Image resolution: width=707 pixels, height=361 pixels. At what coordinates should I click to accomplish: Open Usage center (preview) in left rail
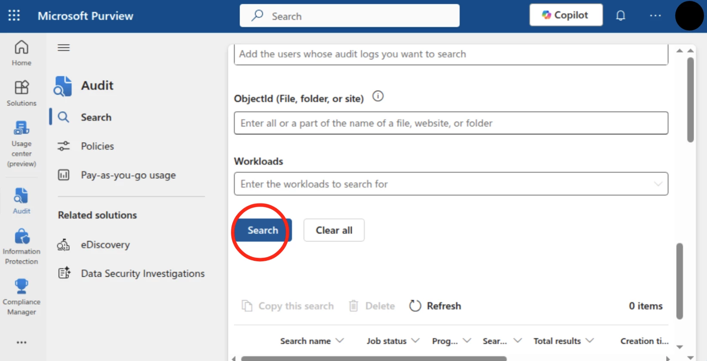click(22, 144)
